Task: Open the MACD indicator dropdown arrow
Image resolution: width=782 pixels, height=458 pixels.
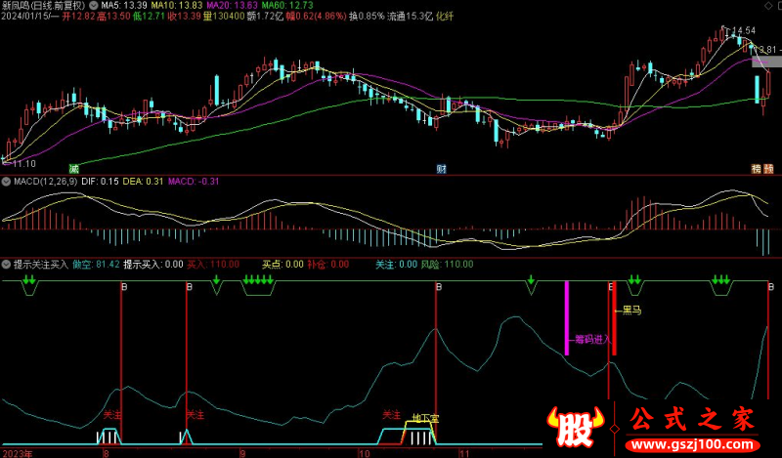Action: (7, 181)
